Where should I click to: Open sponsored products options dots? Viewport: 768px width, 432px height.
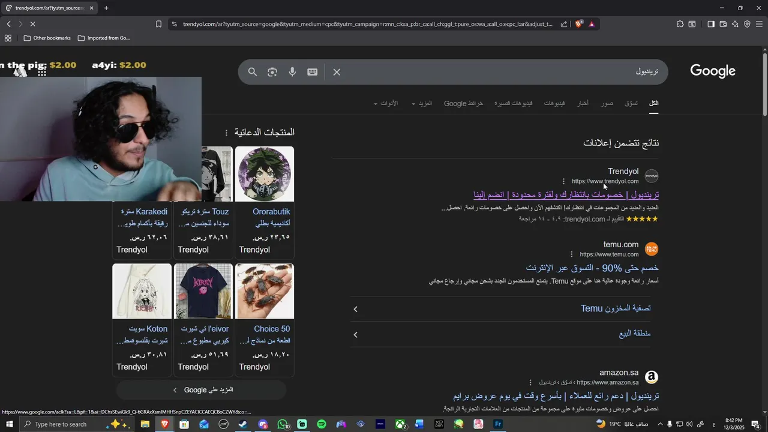coord(226,133)
